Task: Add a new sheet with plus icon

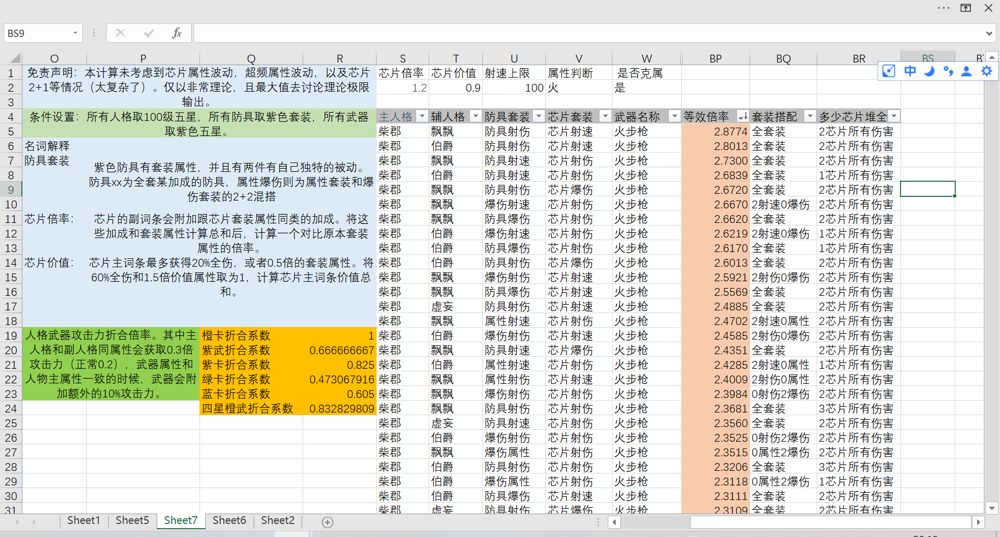Action: [328, 522]
